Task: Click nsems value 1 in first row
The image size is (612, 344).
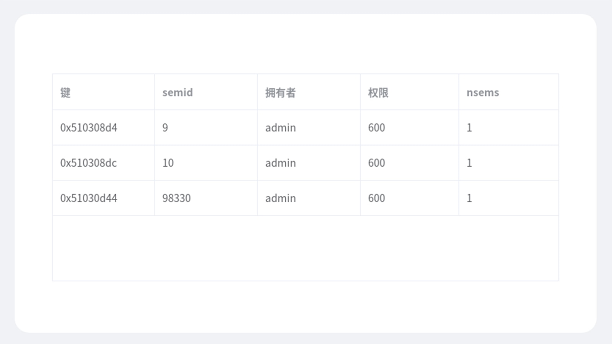Action: [x=469, y=128]
